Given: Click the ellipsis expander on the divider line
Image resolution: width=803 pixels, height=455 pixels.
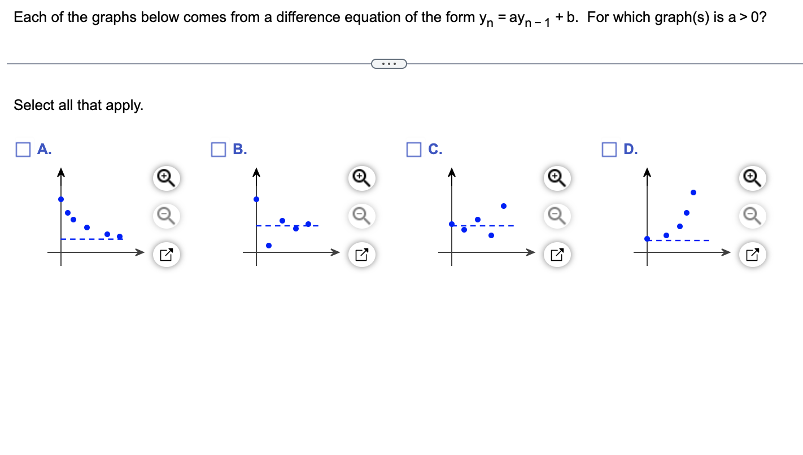Looking at the screenshot, I should pos(389,63).
